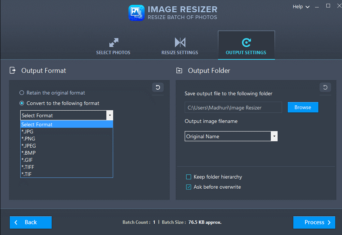
Task: Go Back to the previous step
Action: point(30,222)
